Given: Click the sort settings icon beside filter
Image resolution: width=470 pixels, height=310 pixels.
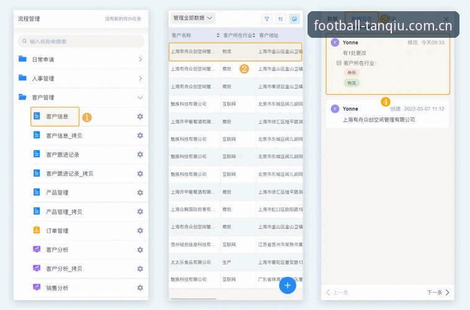Looking at the screenshot, I should coord(280,19).
